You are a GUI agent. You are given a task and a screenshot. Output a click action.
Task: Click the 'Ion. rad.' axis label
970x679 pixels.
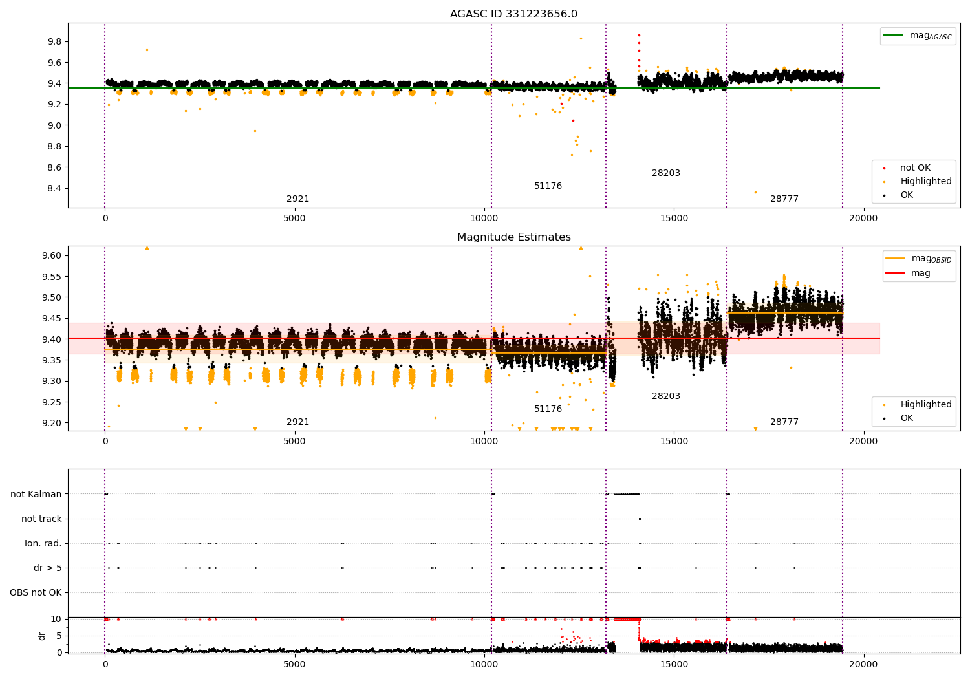43,543
